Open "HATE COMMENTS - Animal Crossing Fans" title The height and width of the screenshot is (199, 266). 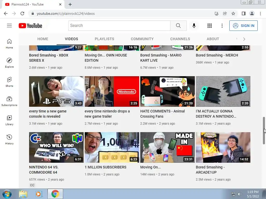[162, 114]
